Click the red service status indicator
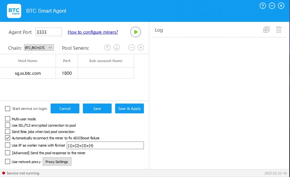The image size is (290, 177). click(x=3, y=173)
